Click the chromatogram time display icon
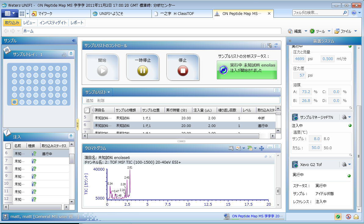The width and height of the screenshot is (364, 224). pos(238,148)
